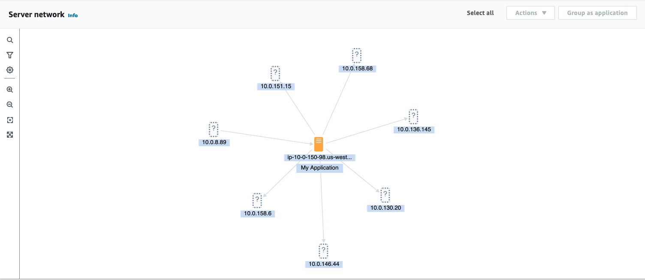Select the question-mark node for 10.0.8.89

[214, 129]
